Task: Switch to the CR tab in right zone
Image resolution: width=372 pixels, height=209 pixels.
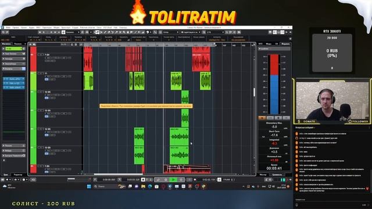Action: 277,44
